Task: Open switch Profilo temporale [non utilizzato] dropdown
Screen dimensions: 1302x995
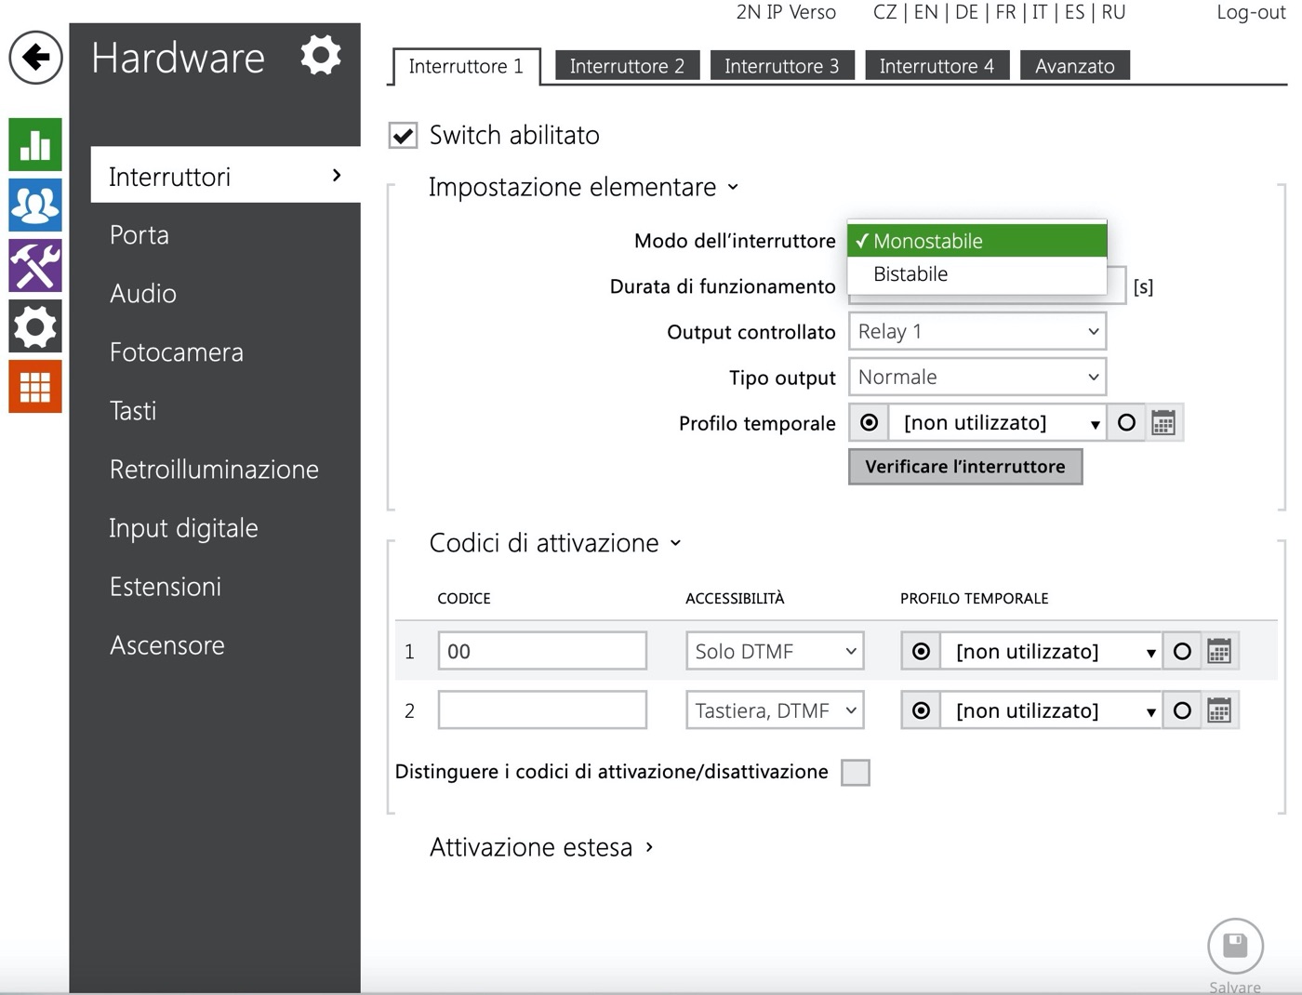Action: [x=998, y=423]
